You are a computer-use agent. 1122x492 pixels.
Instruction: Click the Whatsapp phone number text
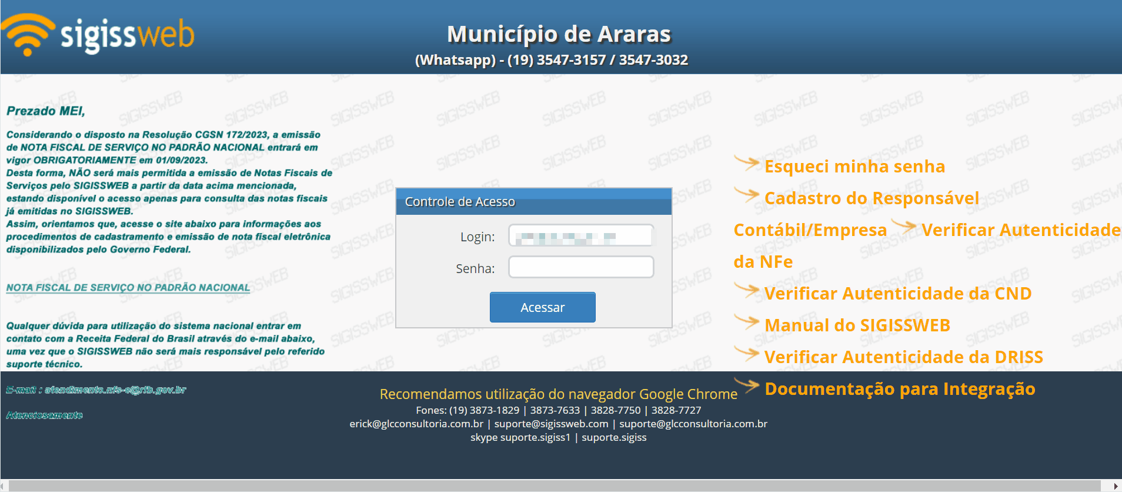(x=552, y=60)
